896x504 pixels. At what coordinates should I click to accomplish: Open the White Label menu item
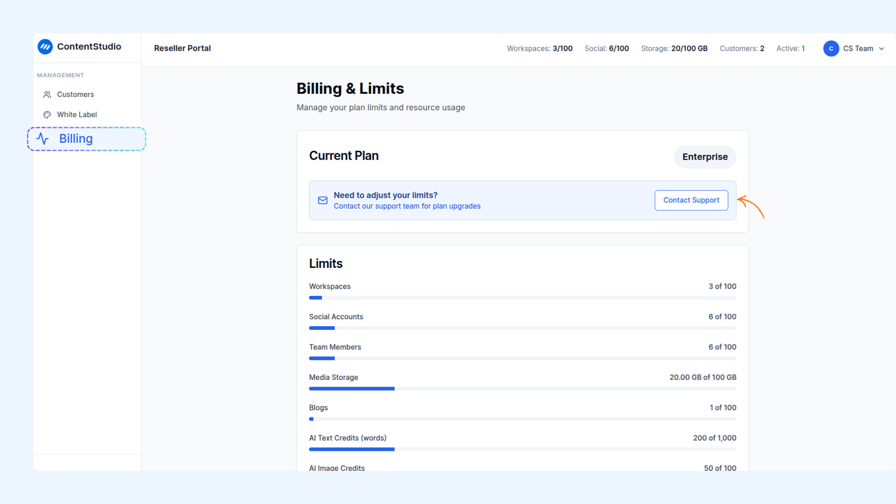[77, 115]
